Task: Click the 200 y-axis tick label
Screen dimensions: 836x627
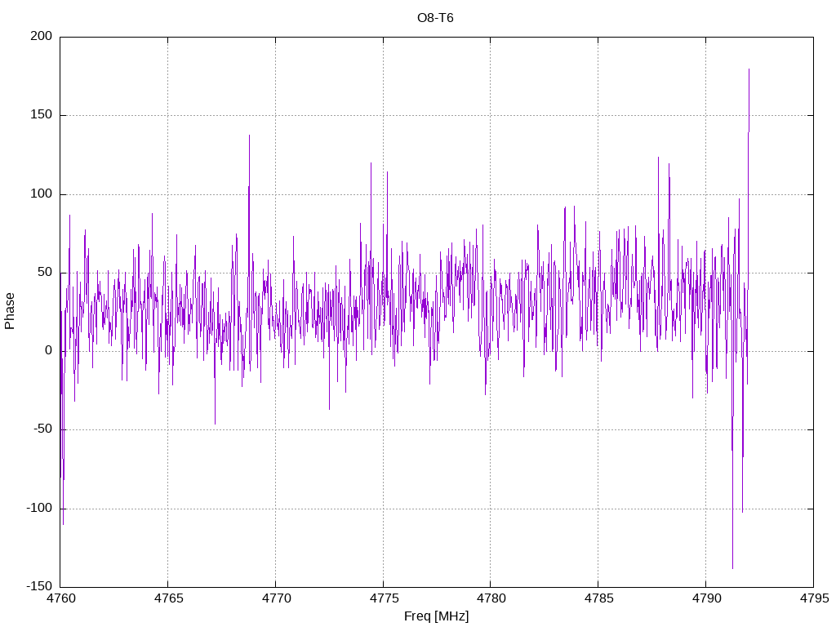Action: (42, 36)
